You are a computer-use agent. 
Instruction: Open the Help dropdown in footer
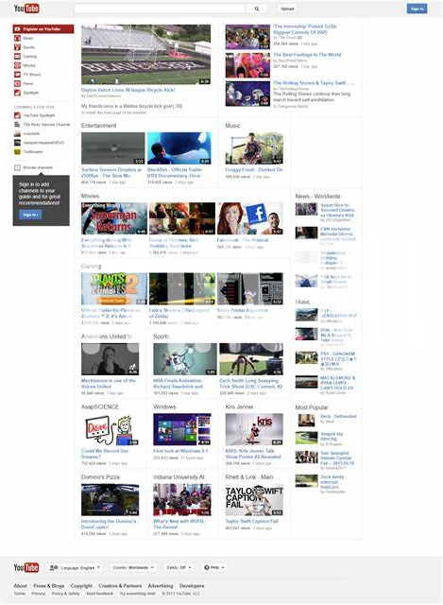[x=214, y=567]
